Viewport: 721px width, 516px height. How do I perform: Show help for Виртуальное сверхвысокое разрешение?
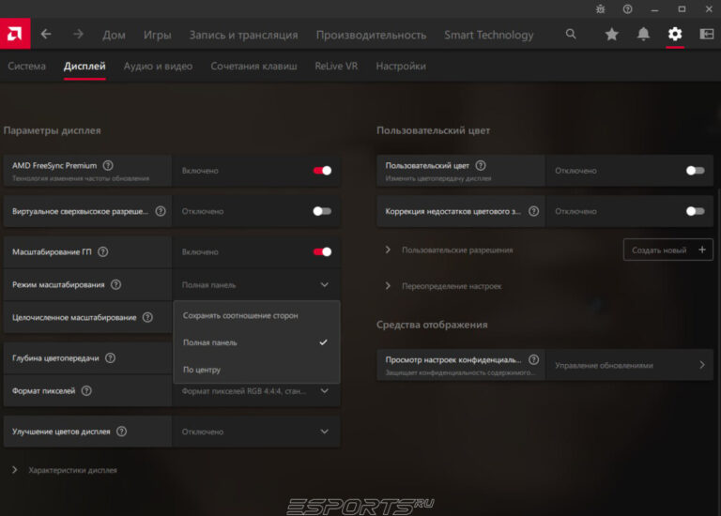pos(161,211)
